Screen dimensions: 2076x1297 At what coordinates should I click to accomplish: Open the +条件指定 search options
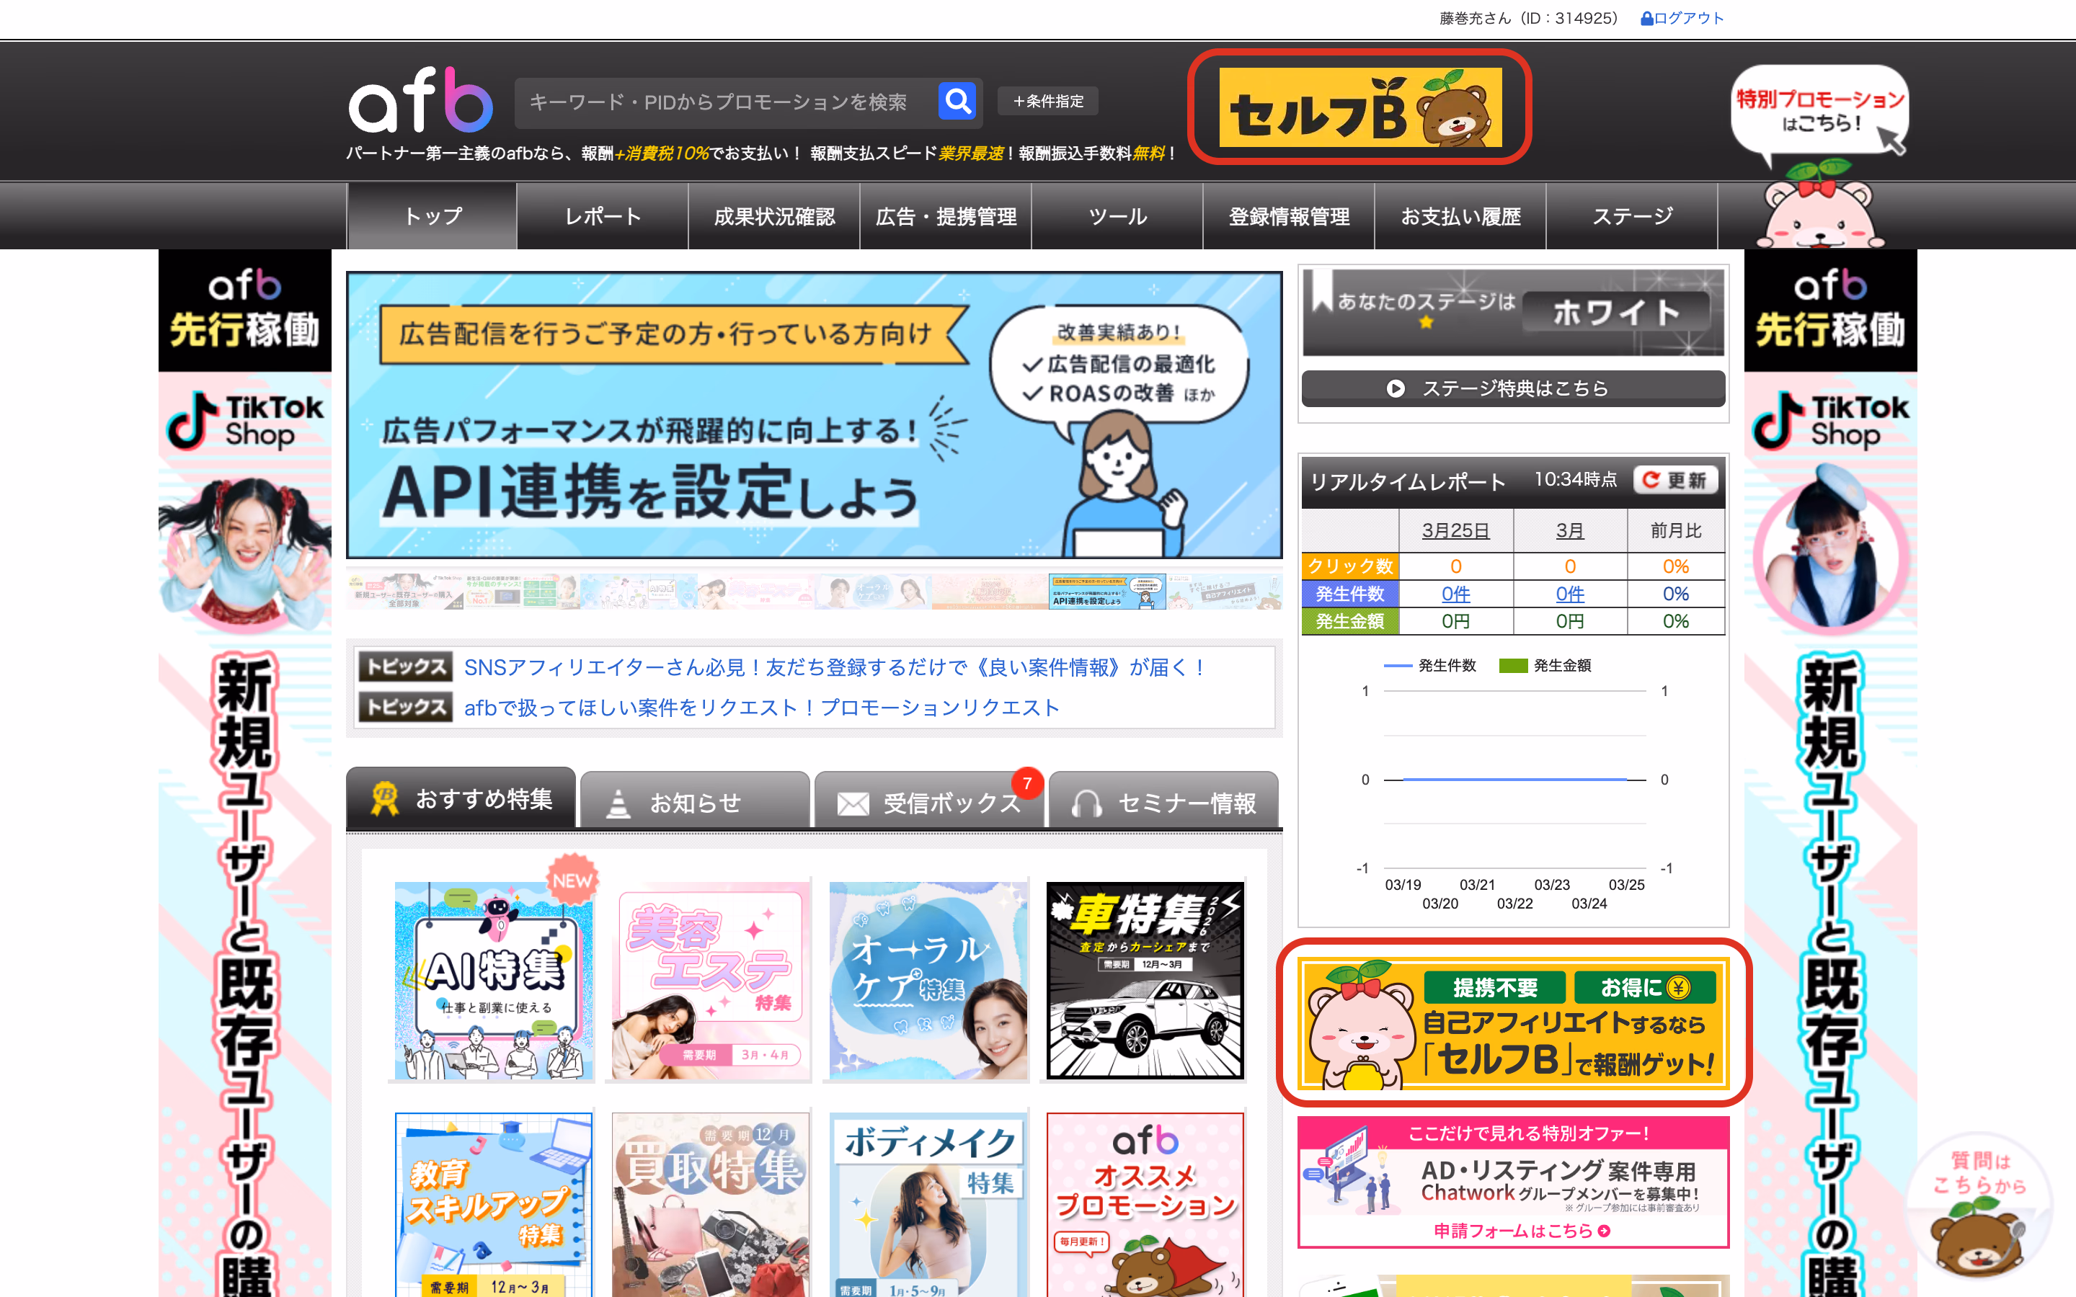[x=1047, y=100]
